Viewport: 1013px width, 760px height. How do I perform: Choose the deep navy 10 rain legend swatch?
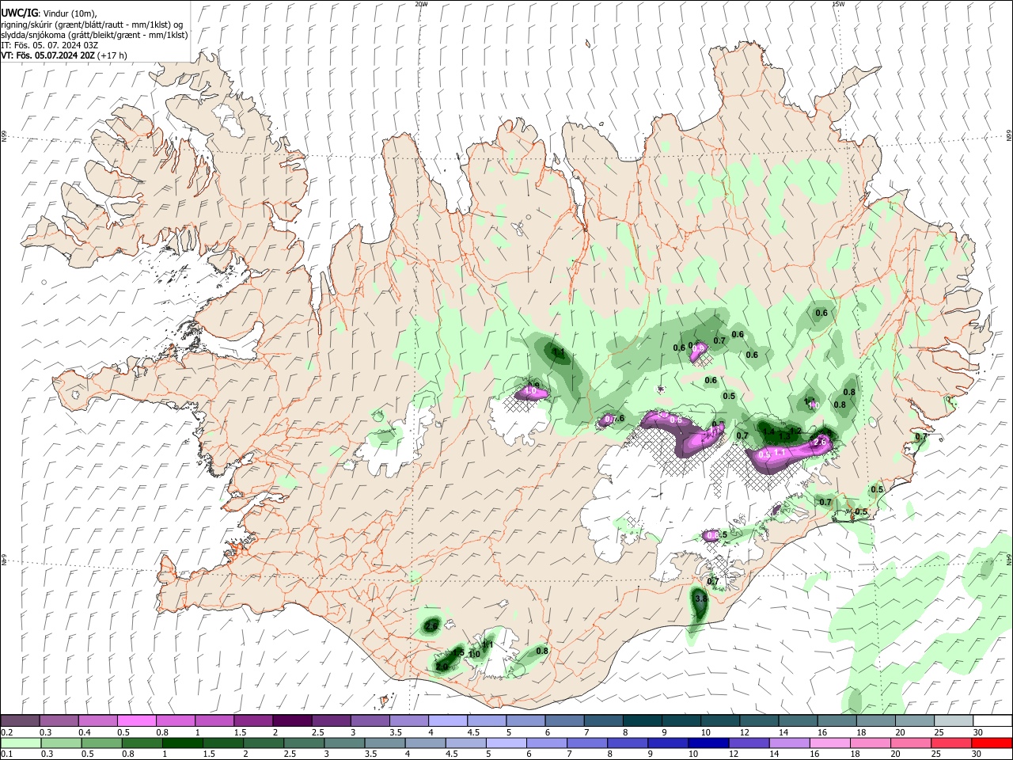708,743
